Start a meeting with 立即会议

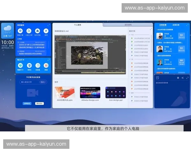27,104
